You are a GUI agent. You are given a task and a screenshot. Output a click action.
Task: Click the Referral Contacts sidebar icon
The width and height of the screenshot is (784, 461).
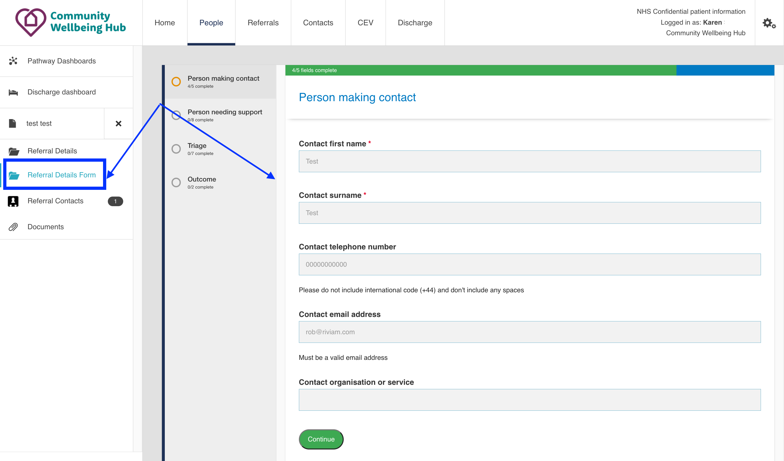13,200
